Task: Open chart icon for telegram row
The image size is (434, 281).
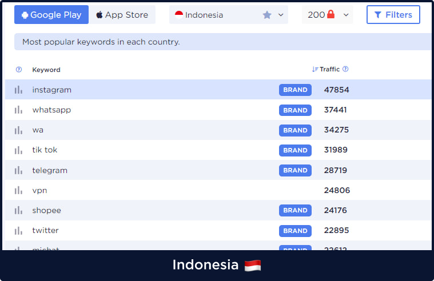Action: click(x=18, y=170)
